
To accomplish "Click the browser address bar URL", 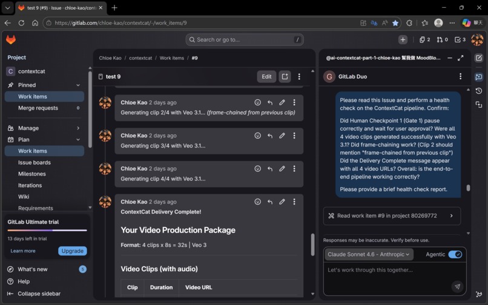I will (120, 23).
